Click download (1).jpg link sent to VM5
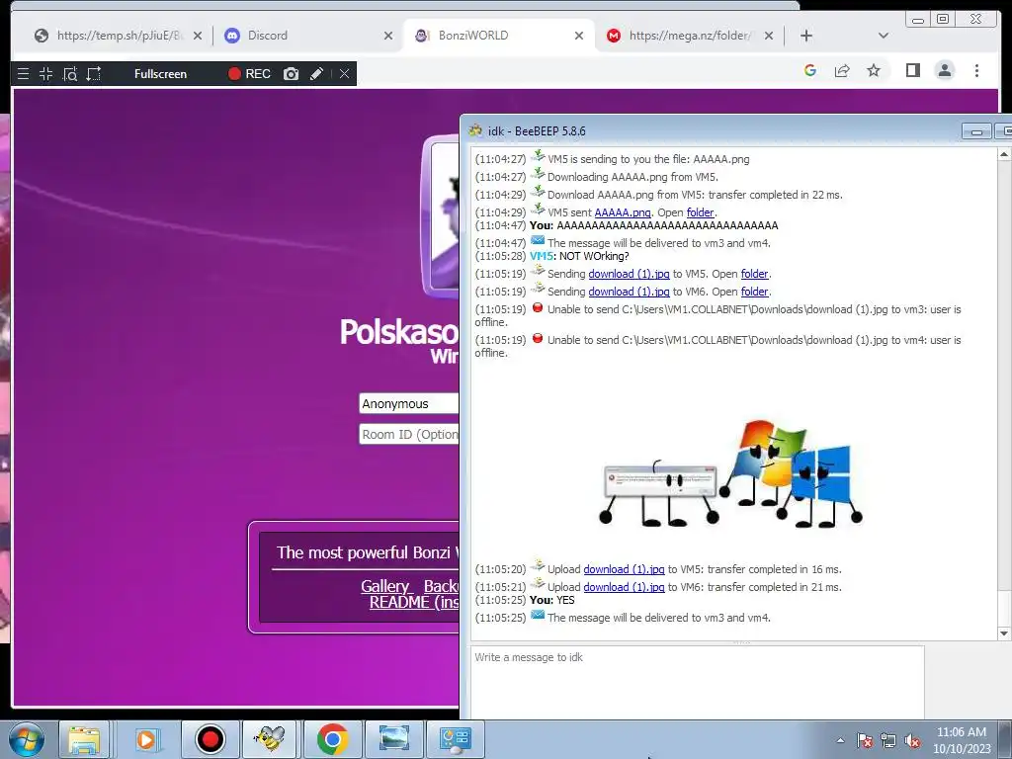 pos(629,274)
